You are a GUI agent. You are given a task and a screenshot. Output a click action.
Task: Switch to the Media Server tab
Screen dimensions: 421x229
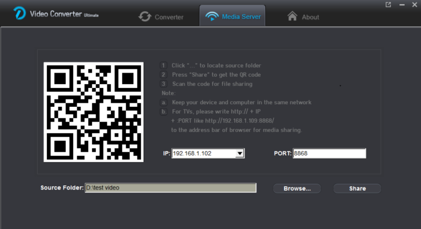[232, 16]
